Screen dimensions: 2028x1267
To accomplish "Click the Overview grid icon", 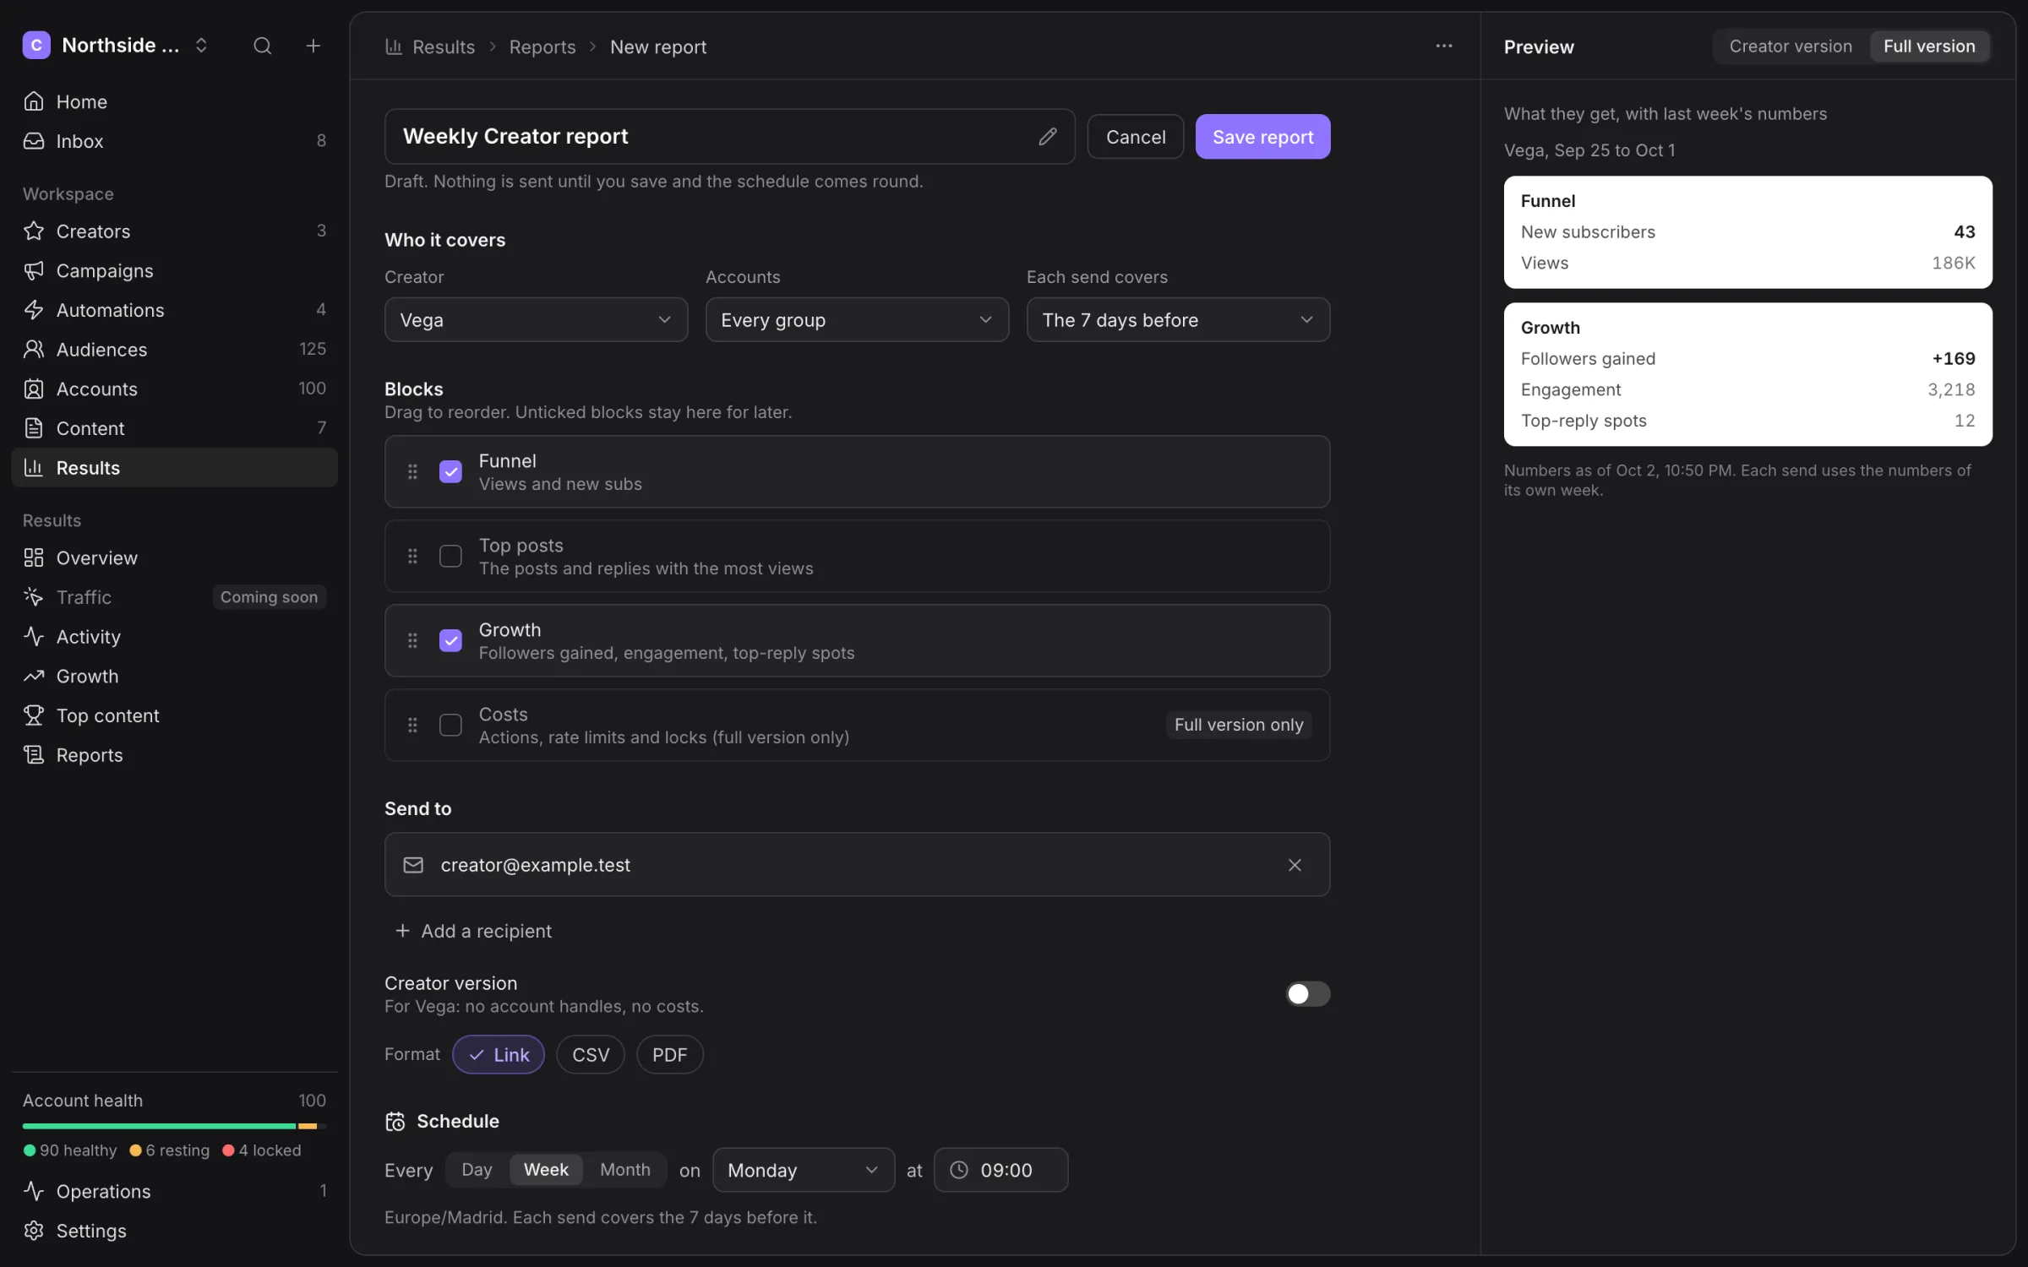I will [34, 557].
